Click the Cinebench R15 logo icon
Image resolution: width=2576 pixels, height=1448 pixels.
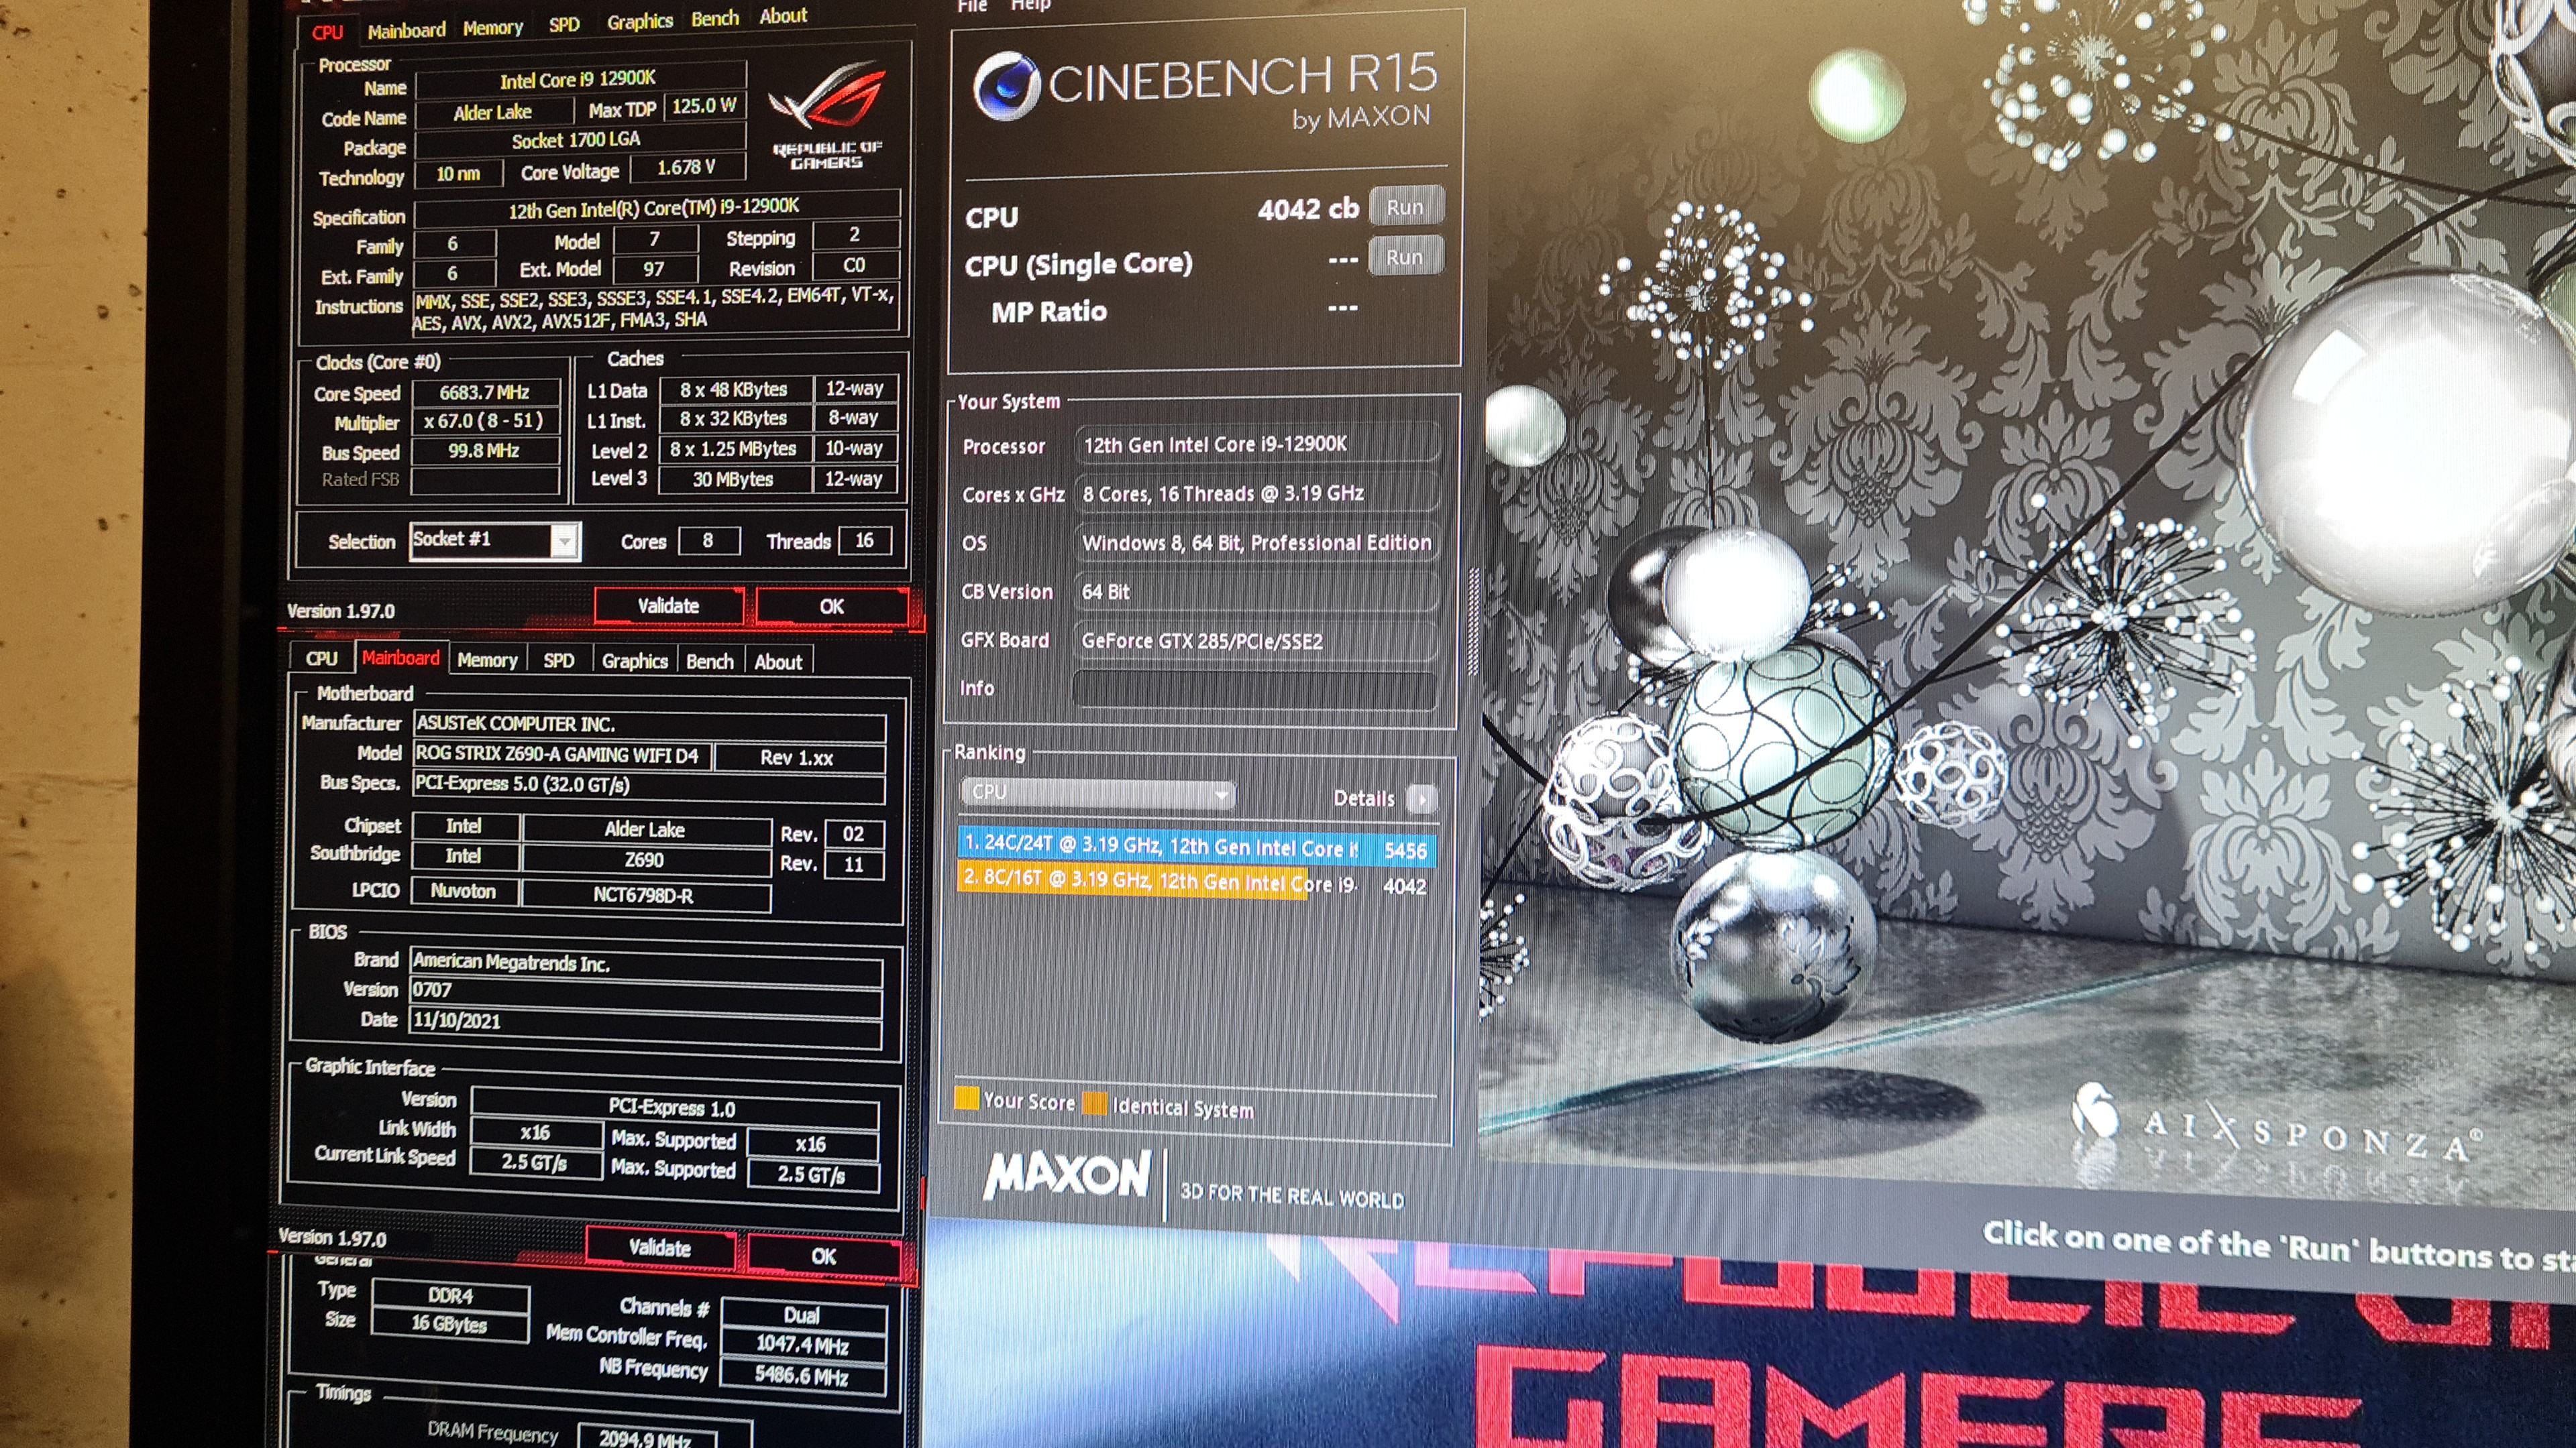point(1008,86)
